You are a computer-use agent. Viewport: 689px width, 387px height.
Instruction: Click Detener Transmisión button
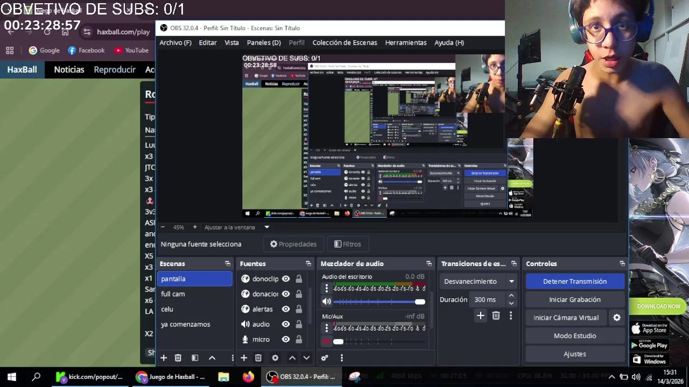pyautogui.click(x=575, y=281)
